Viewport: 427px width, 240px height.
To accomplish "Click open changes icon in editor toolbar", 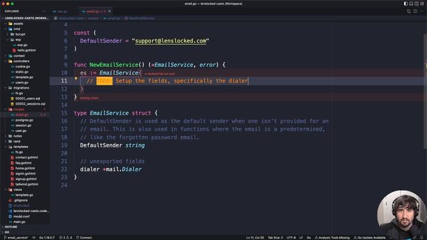I will click(409, 11).
